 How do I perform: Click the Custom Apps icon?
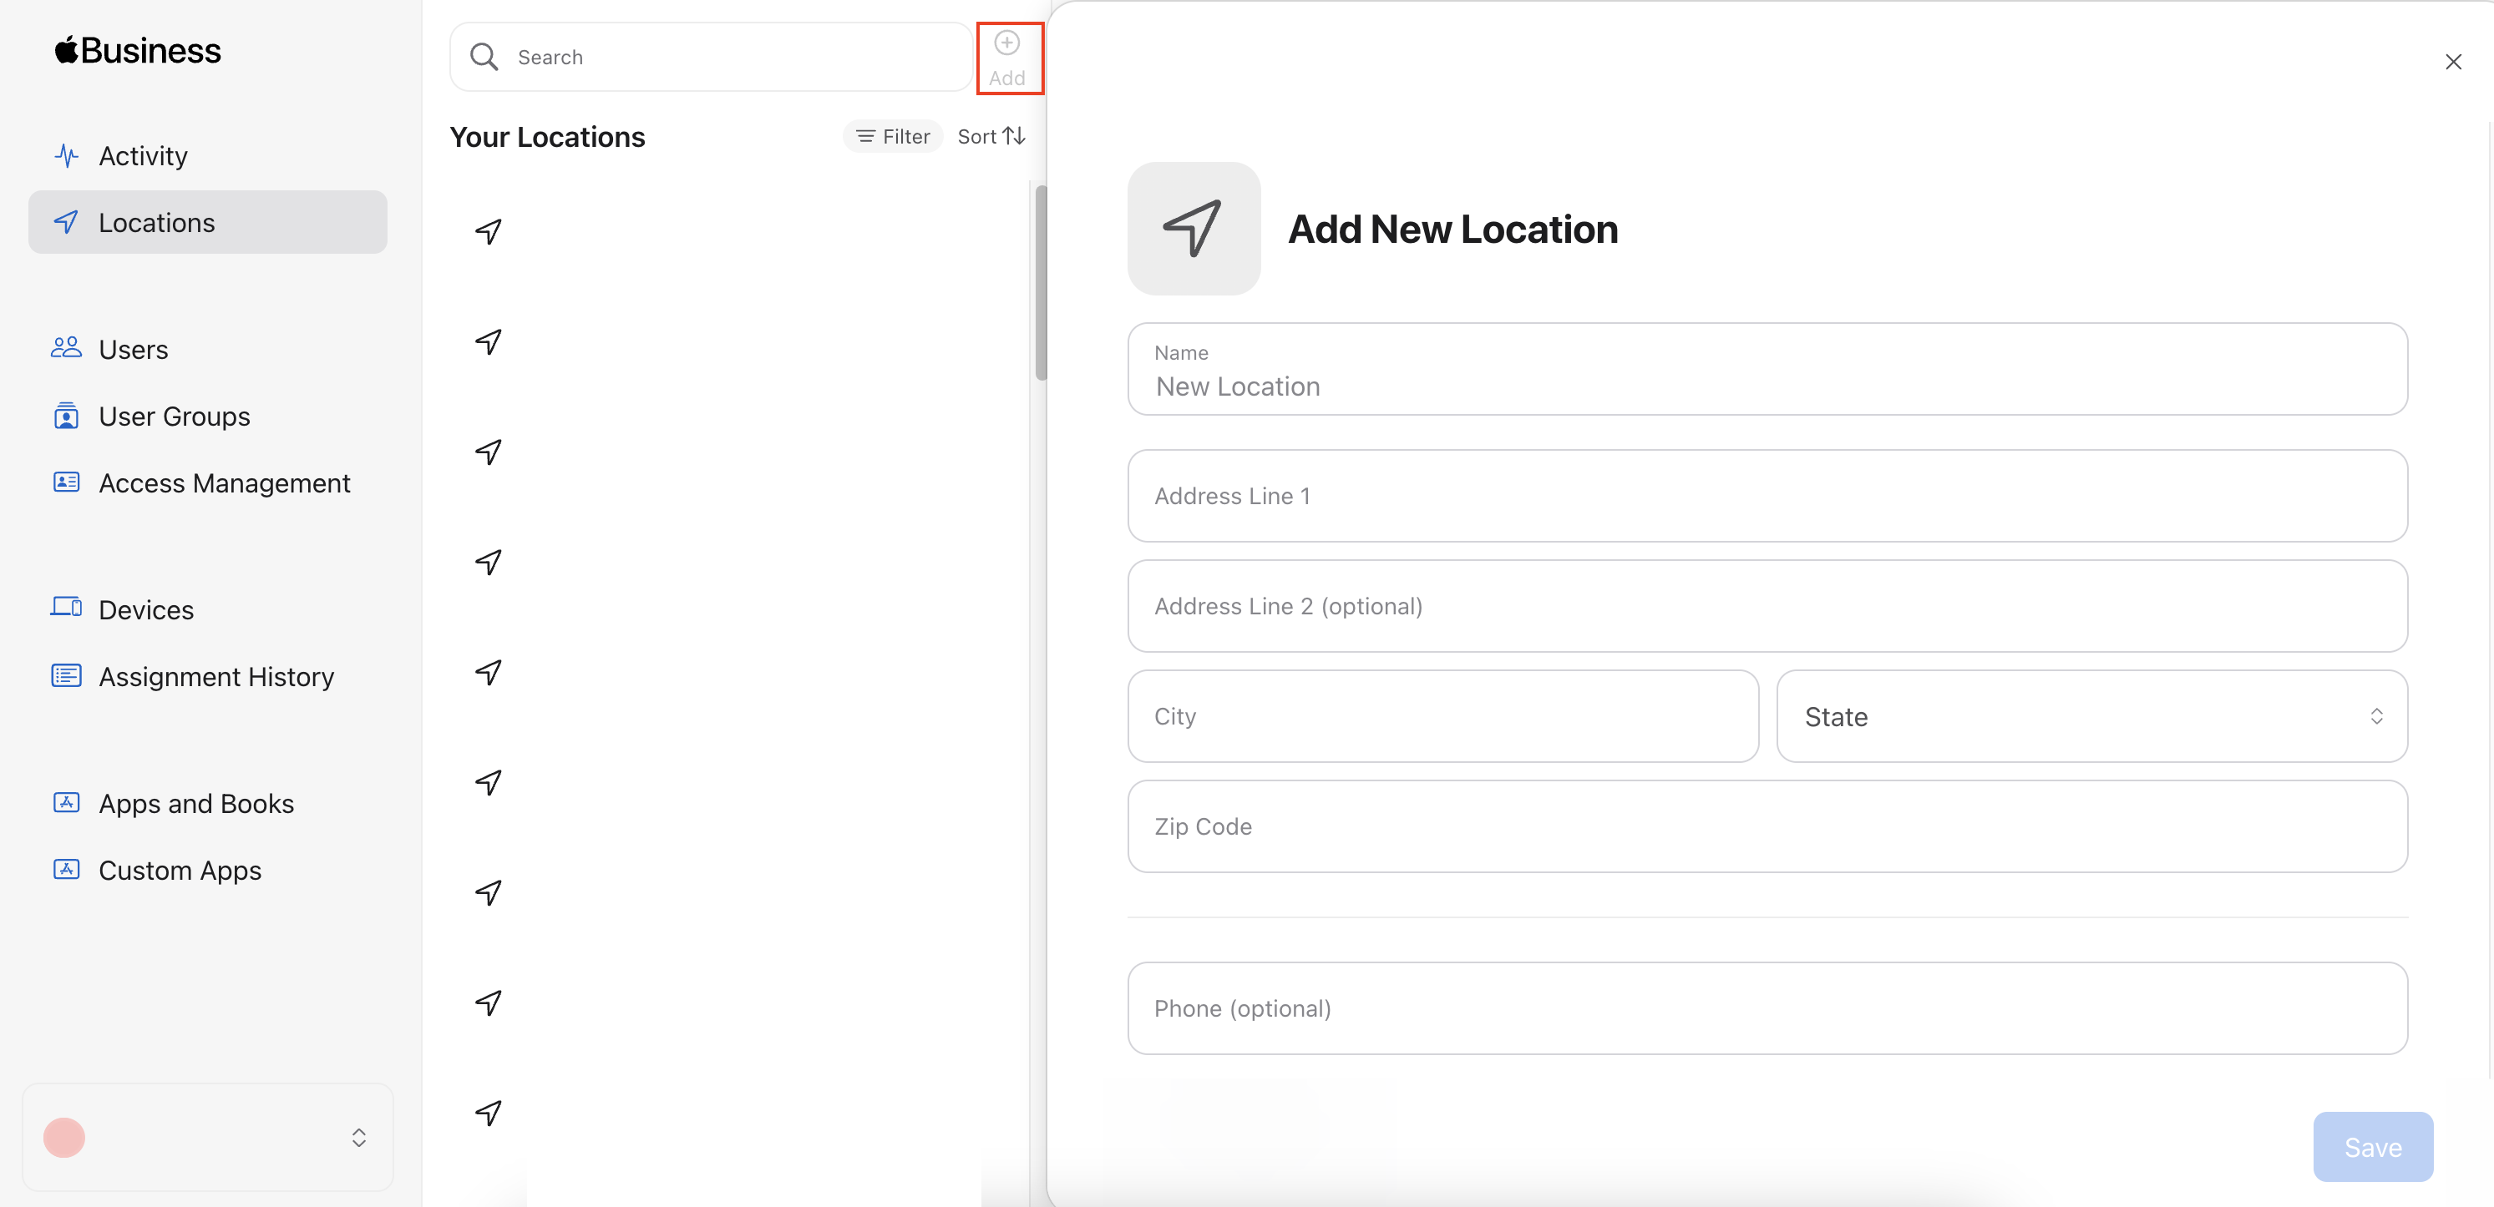coord(66,869)
